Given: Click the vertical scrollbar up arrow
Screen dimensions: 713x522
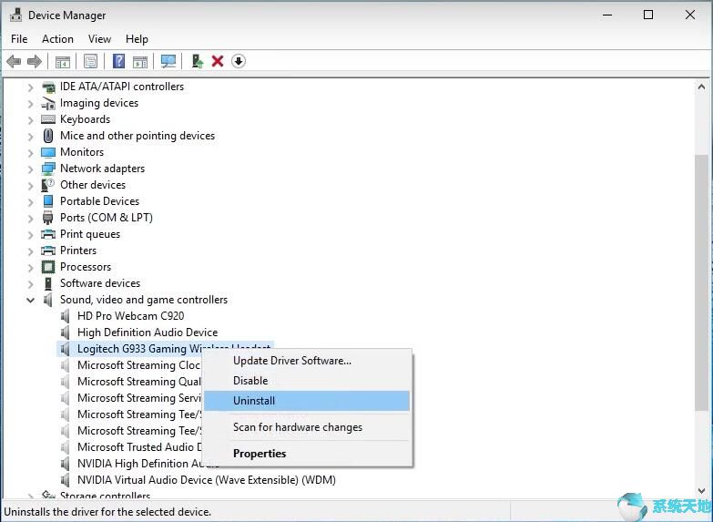Looking at the screenshot, I should coord(701,87).
